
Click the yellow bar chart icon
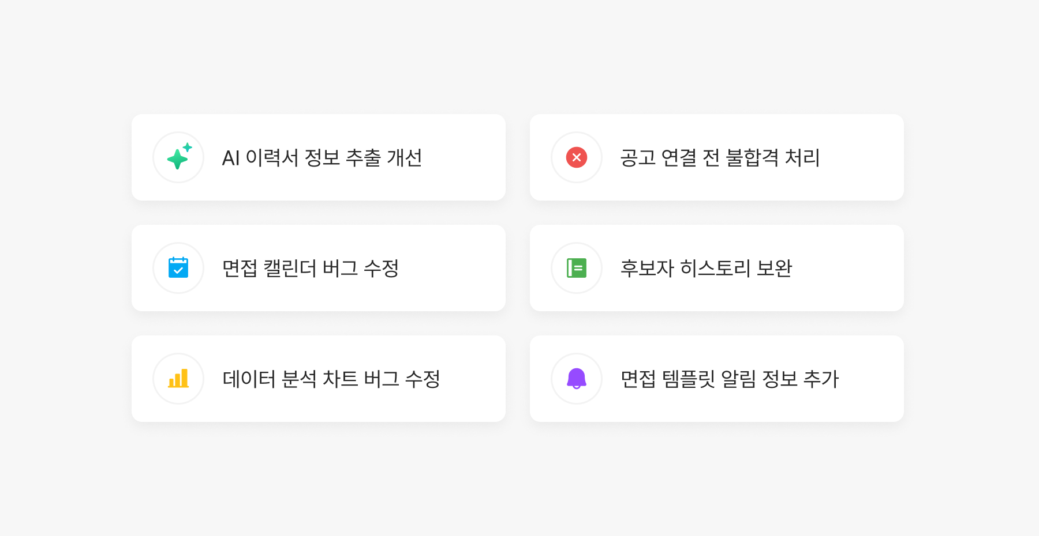(178, 379)
